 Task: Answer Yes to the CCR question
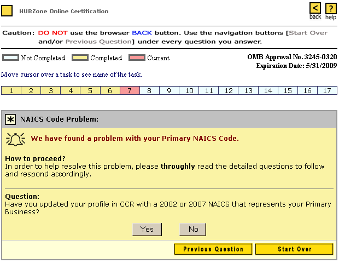147,229
